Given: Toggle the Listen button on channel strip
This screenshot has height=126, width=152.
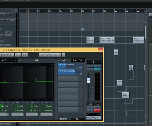Looking at the screenshot, I should click(90, 69).
